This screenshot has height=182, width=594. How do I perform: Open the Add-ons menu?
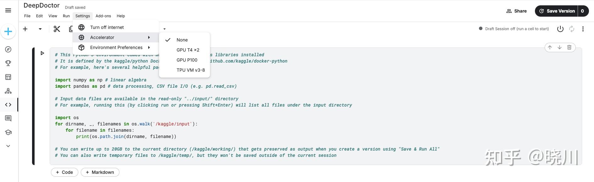click(x=103, y=16)
